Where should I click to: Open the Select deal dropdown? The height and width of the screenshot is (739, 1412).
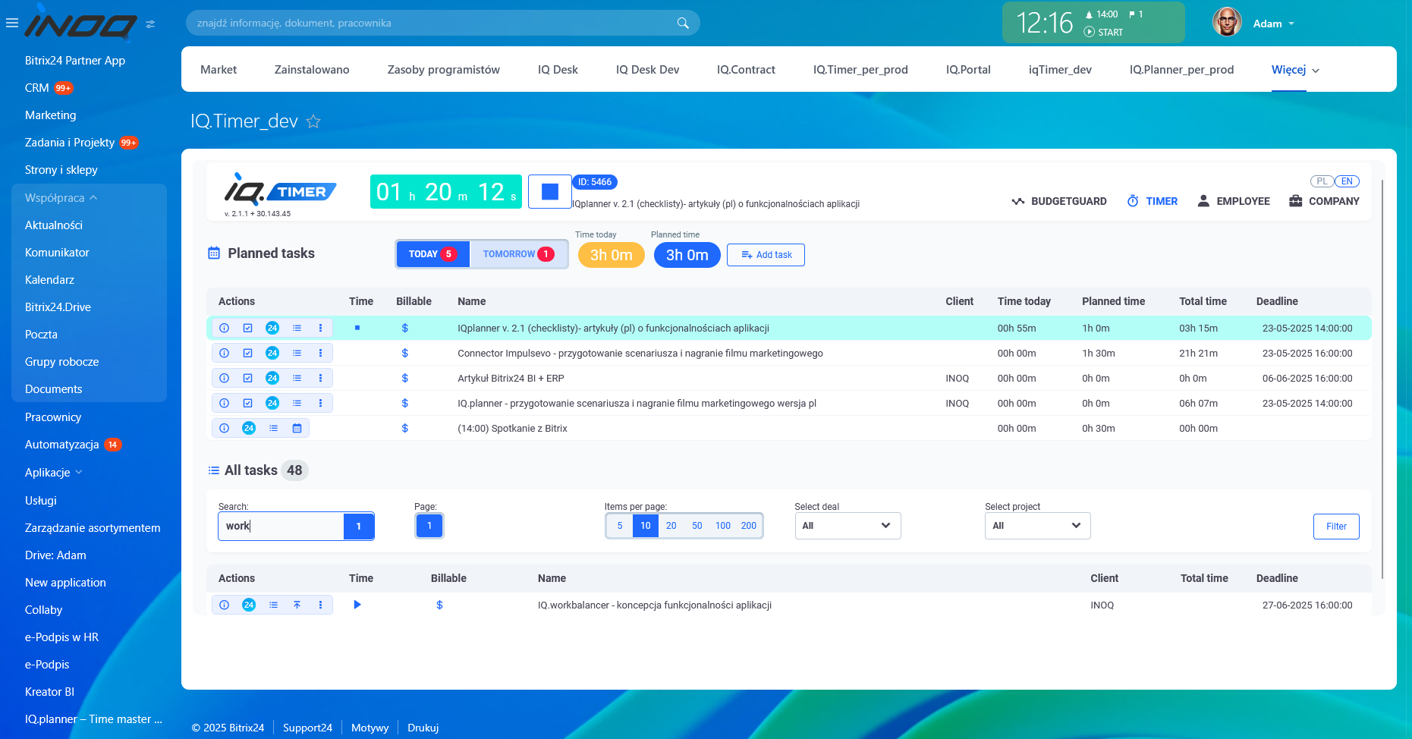click(848, 526)
